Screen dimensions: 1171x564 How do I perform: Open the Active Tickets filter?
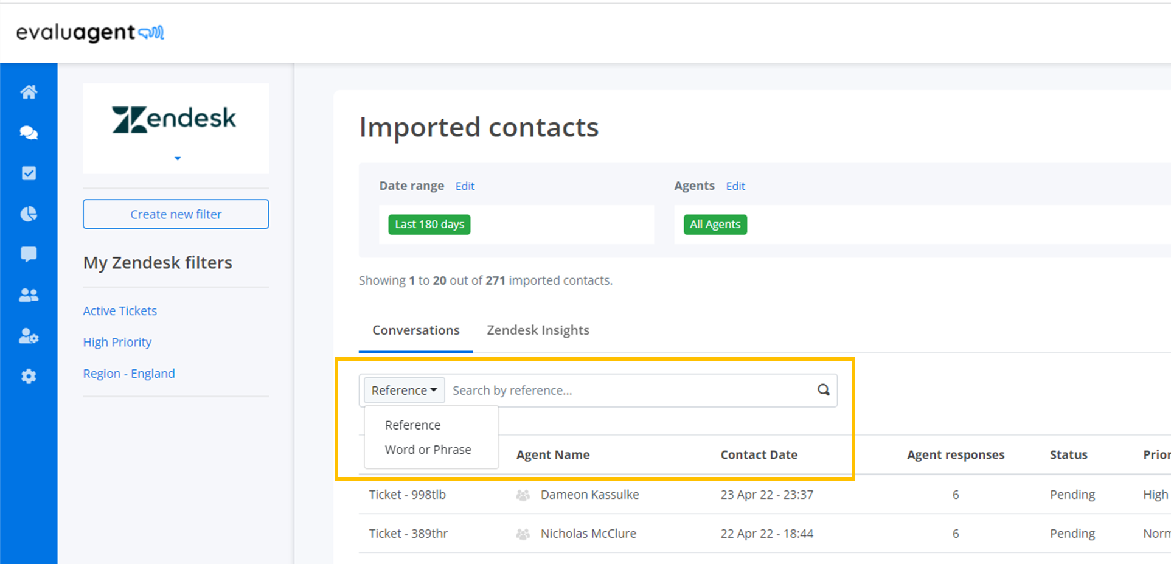(120, 311)
